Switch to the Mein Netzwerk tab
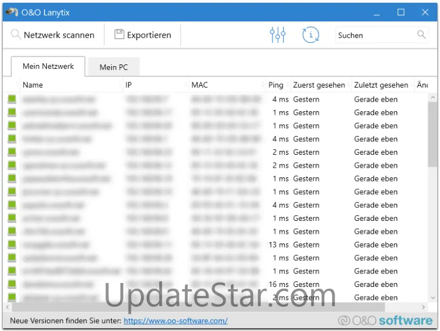This screenshot has width=440, height=331. [x=49, y=66]
